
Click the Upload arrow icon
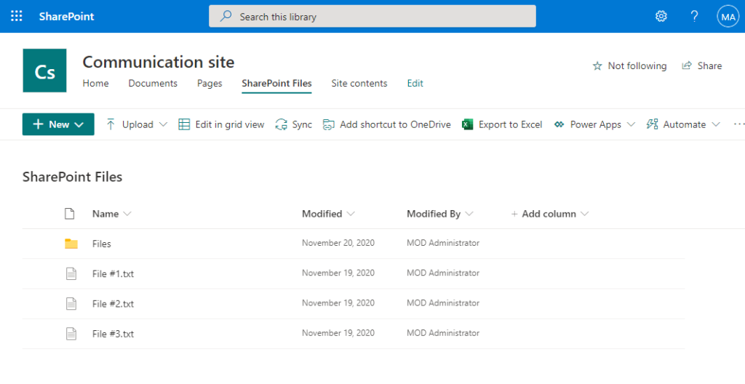[111, 124]
